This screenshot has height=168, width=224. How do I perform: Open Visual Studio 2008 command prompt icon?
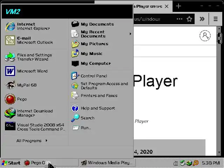[x=10, y=126]
